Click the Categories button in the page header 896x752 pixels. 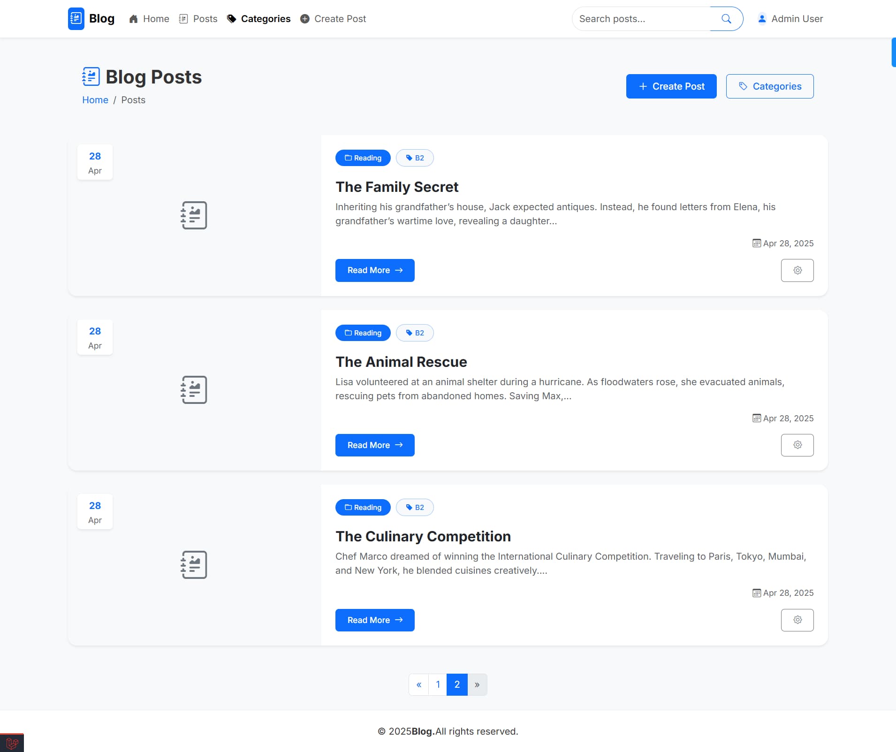click(769, 86)
